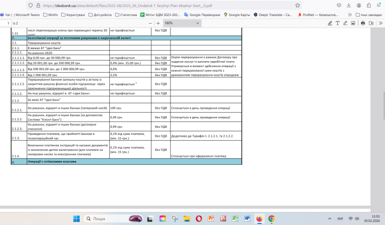Open the Pic4Net bookmark
The image size is (385, 225).
[x=318, y=15]
